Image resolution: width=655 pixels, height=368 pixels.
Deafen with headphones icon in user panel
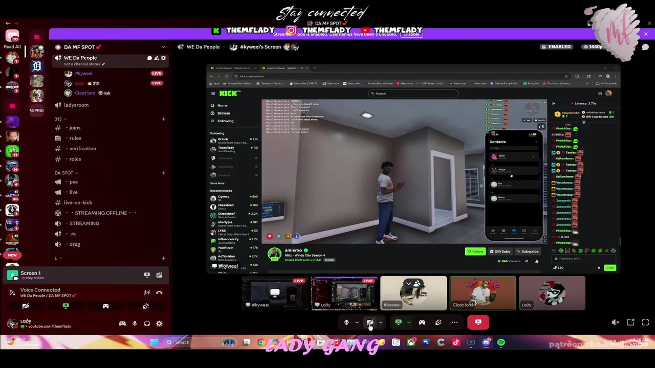[x=147, y=324]
